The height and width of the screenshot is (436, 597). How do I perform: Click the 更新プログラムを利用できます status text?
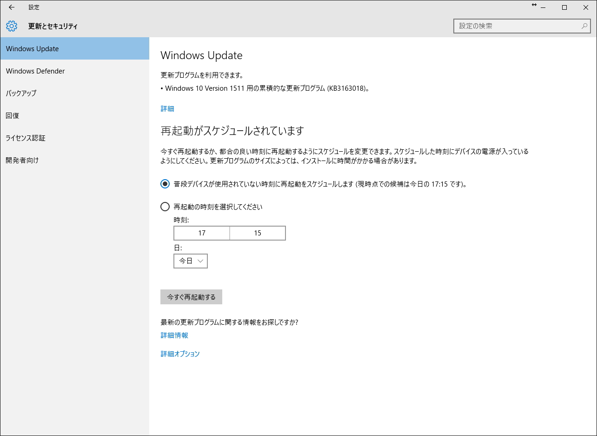[202, 75]
